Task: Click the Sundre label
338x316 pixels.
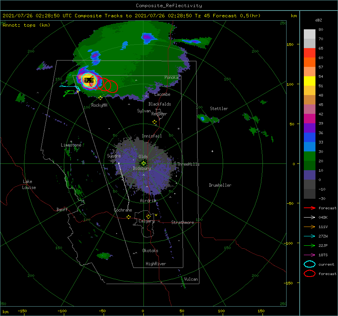Action: coord(114,156)
